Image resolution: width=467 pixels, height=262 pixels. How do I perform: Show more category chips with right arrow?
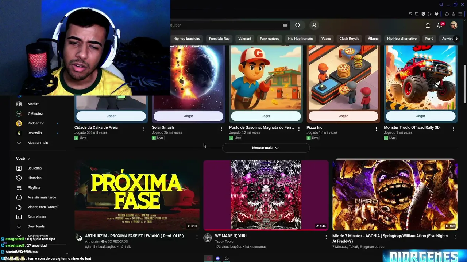point(456,39)
